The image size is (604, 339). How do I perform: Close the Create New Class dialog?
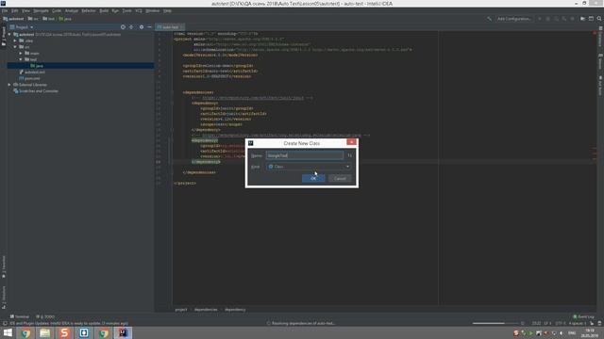point(351,142)
